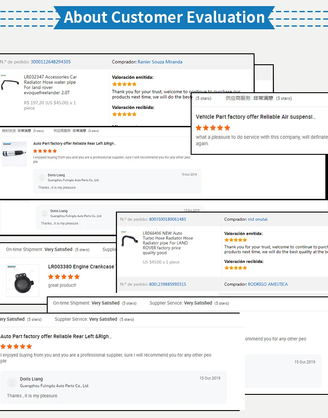This screenshot has width=328, height=418.
Task: Click the LR032347 radiator hose thumbnail
Action: point(10,84)
